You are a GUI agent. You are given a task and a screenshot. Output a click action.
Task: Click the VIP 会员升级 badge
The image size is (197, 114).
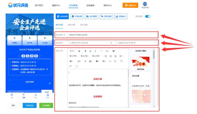[x=145, y=5]
